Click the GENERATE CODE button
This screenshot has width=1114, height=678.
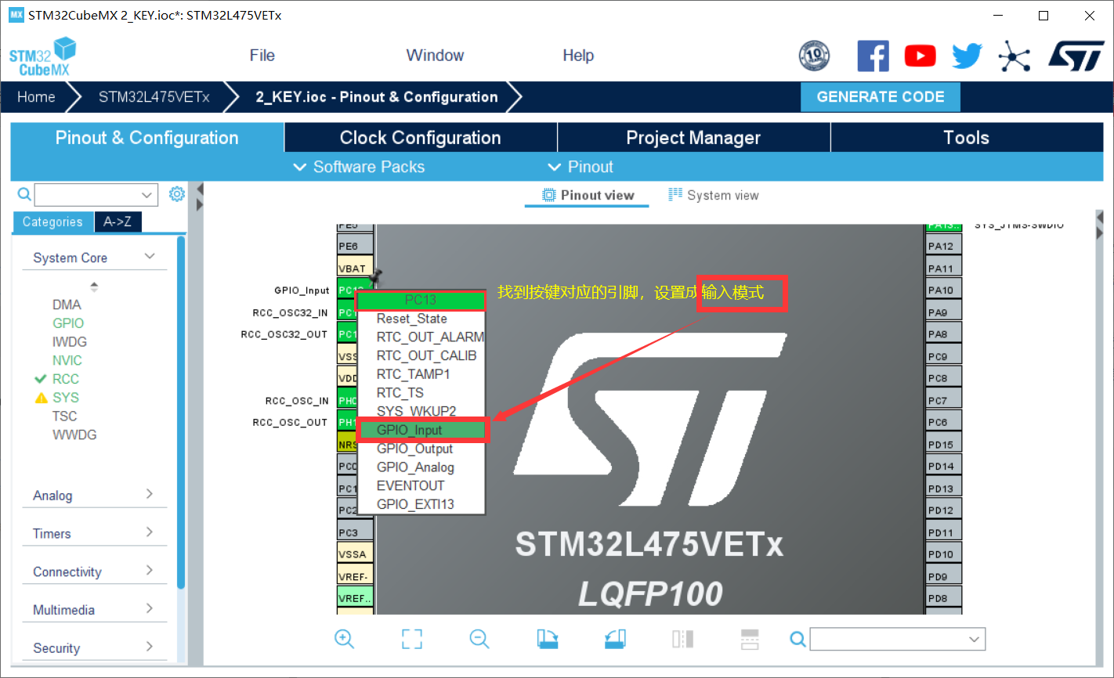(x=881, y=97)
